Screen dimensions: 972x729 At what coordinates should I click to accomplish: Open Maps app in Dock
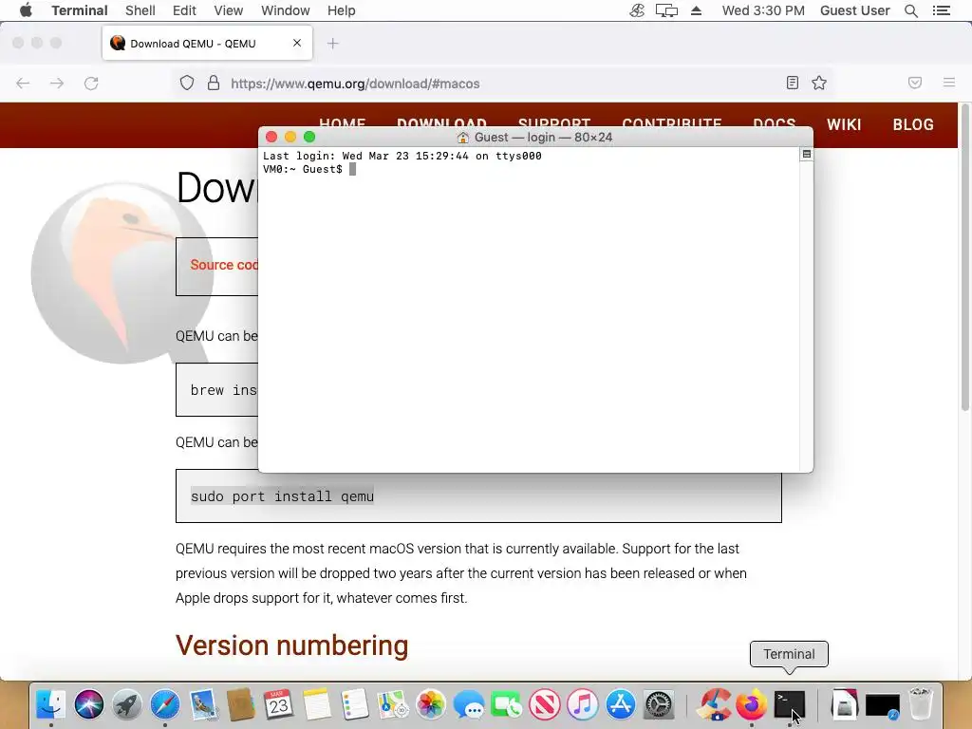point(393,705)
